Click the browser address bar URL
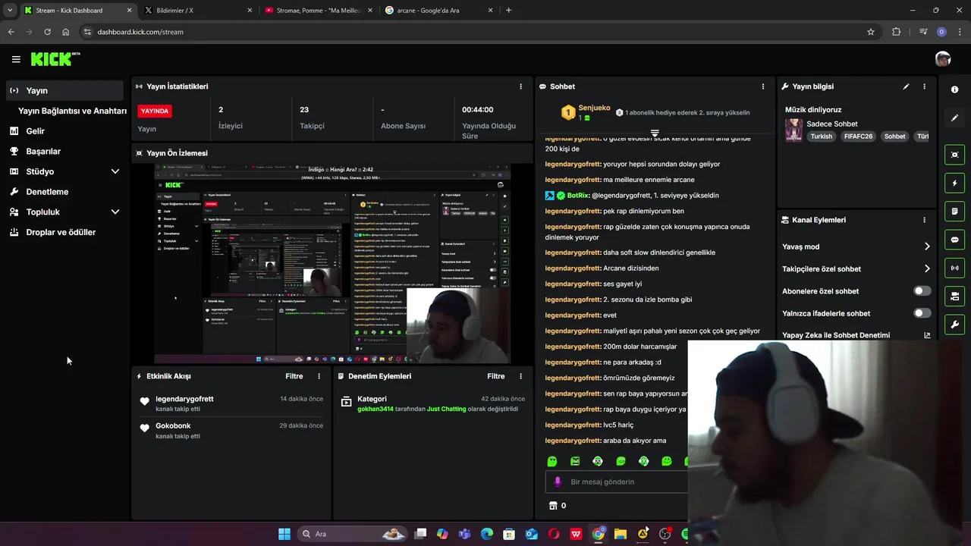Image resolution: width=971 pixels, height=546 pixels. click(x=140, y=32)
